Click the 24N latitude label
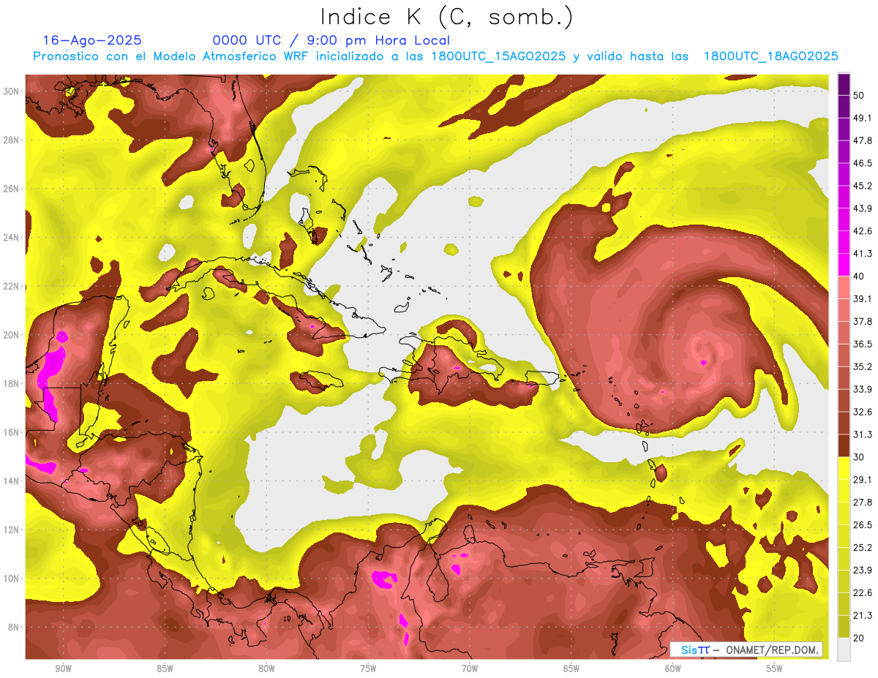878x678 pixels. tap(12, 238)
